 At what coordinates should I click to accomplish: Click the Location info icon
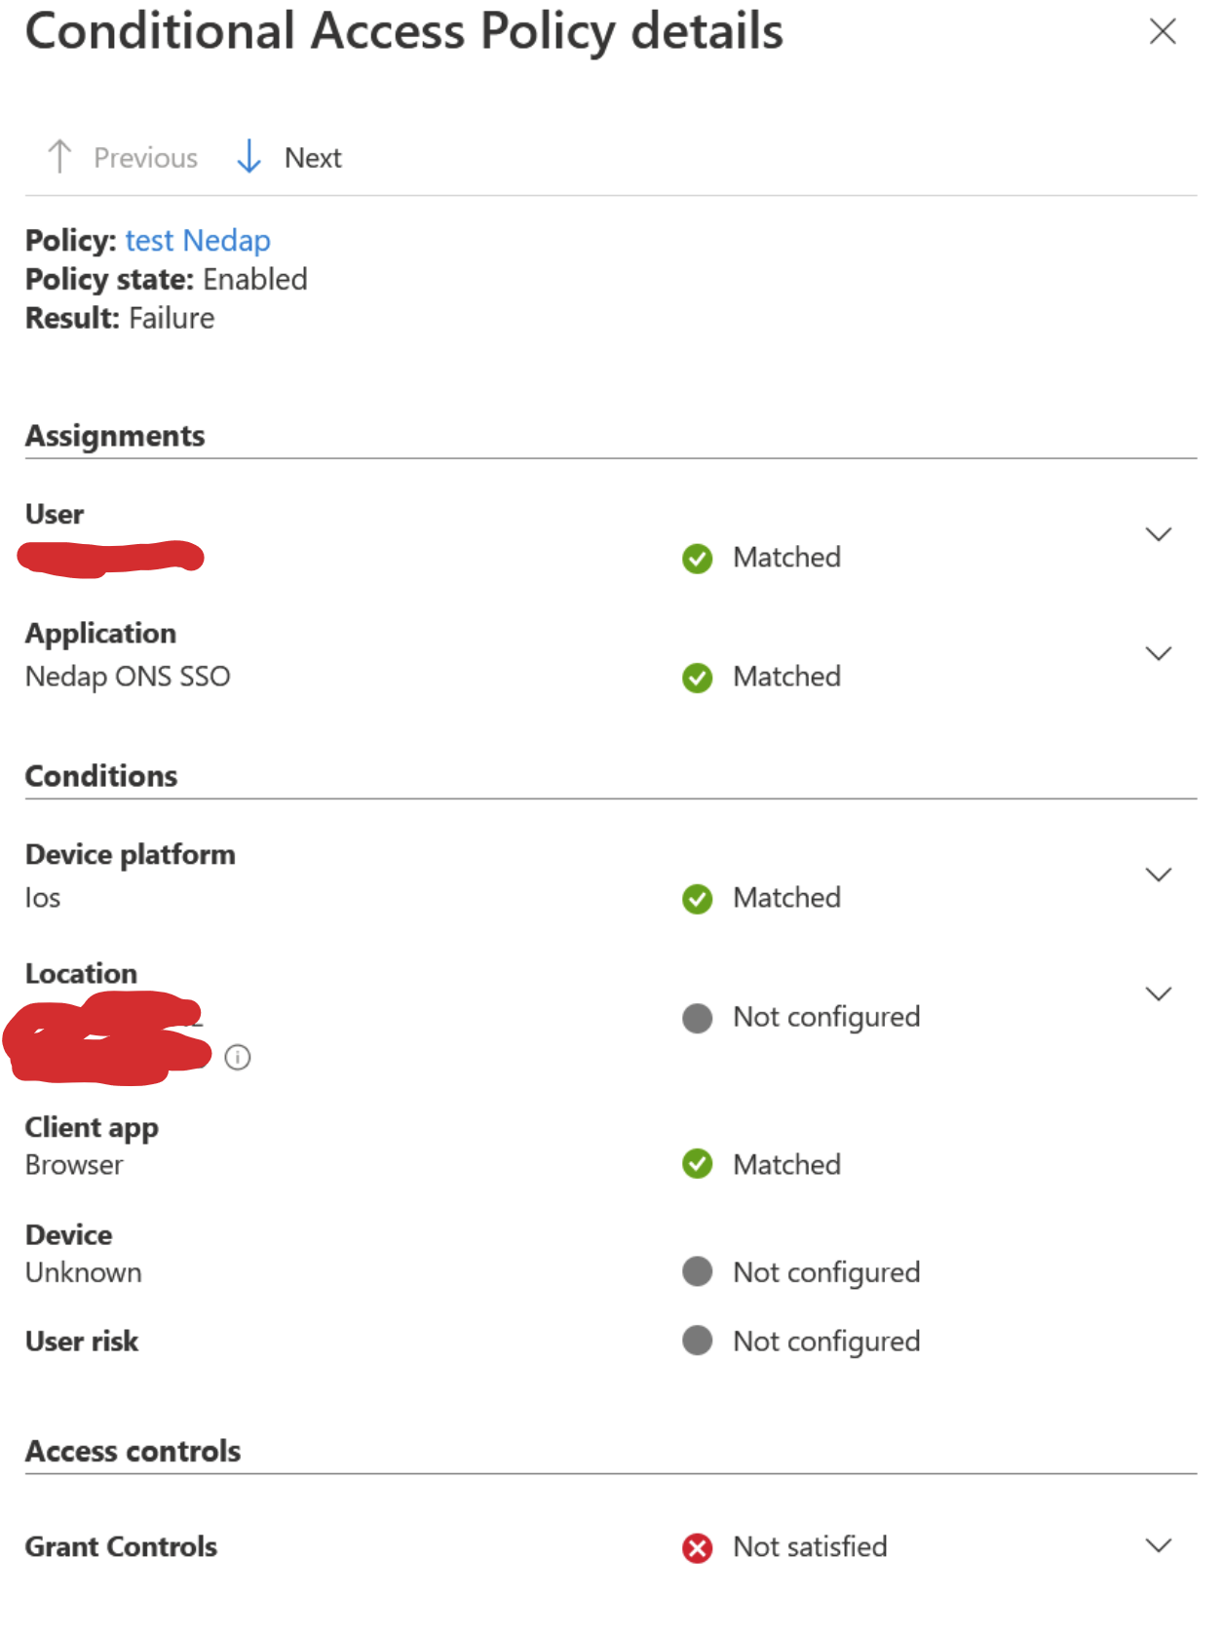click(238, 1057)
